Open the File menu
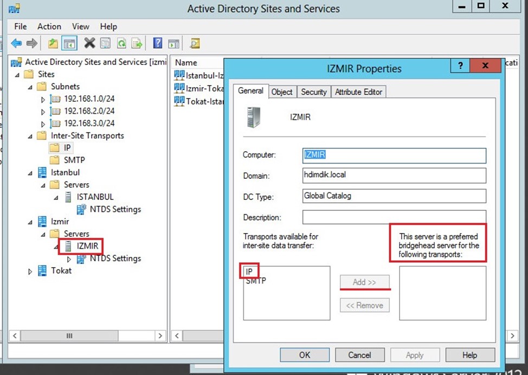The image size is (528, 375). [20, 27]
